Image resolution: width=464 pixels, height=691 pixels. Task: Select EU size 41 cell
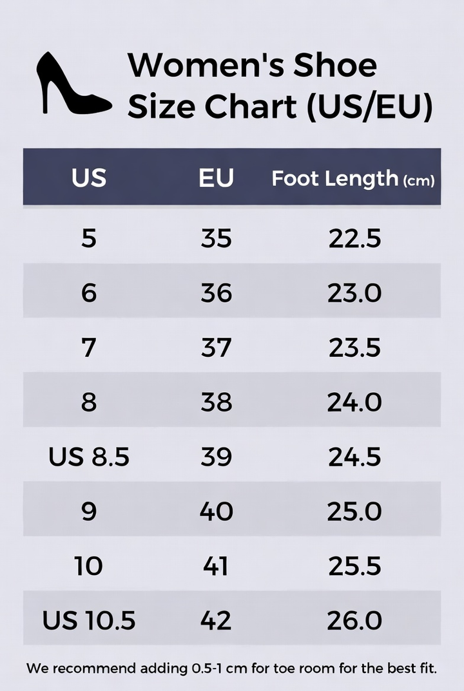pos(216,566)
